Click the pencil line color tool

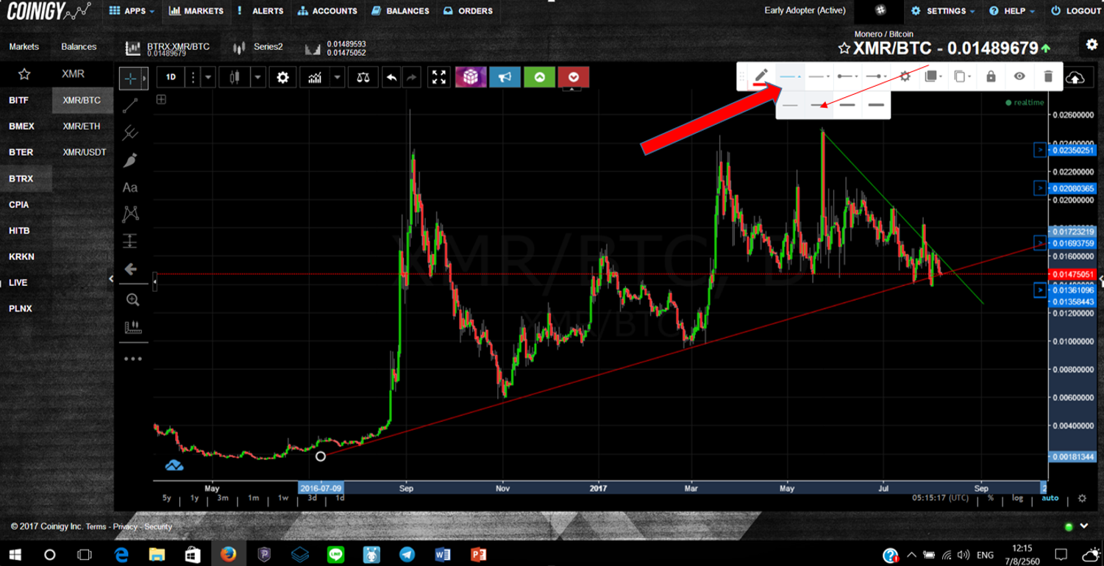(761, 76)
